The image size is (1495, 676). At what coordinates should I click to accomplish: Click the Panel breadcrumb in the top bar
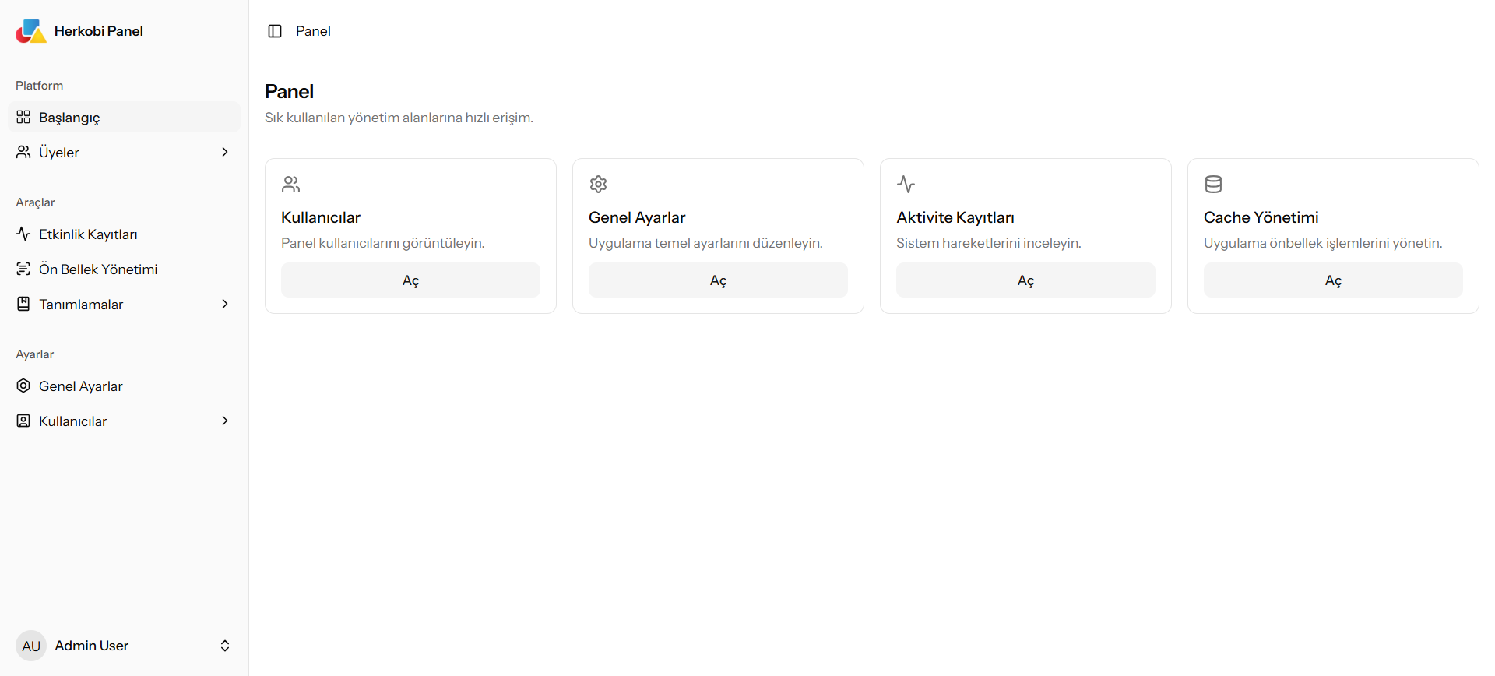(313, 31)
